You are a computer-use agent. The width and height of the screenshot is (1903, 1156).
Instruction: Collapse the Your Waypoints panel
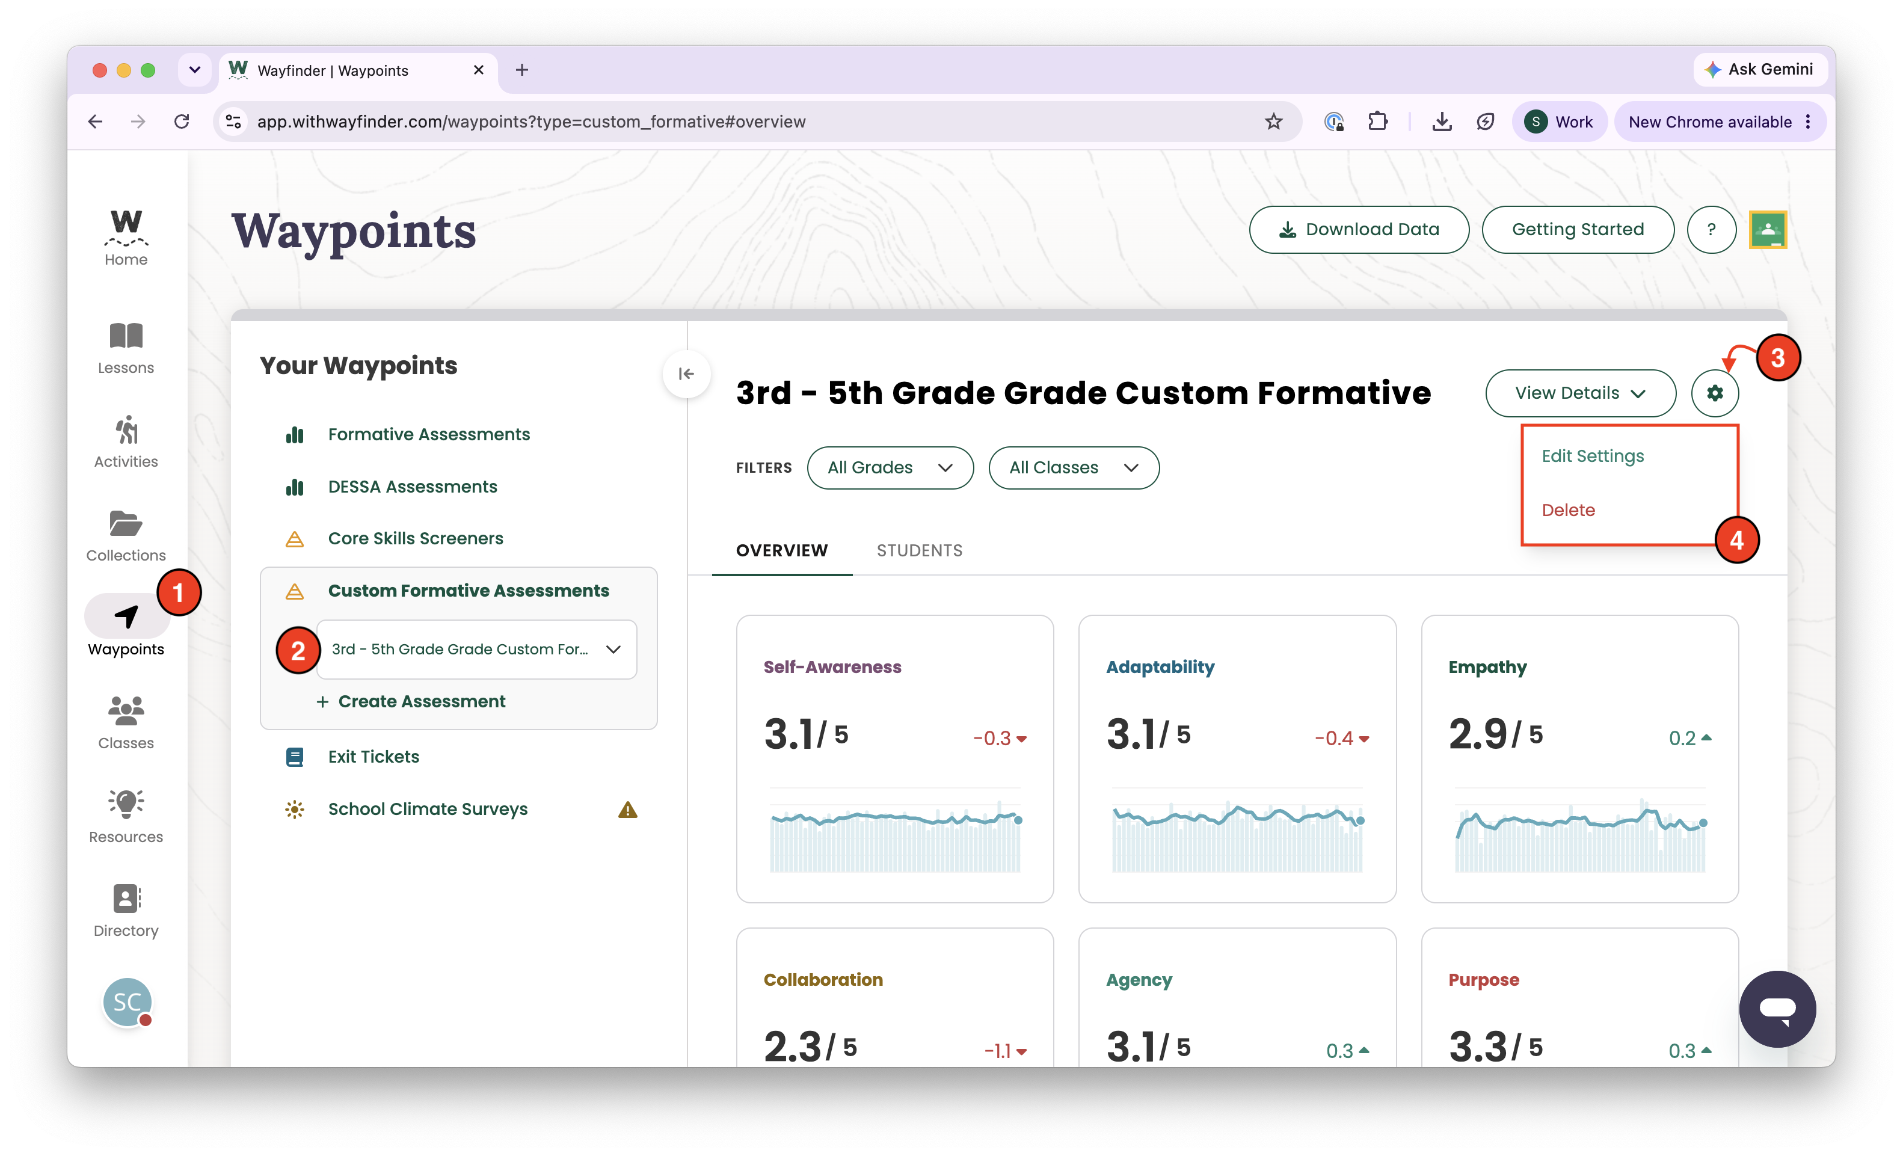686,374
